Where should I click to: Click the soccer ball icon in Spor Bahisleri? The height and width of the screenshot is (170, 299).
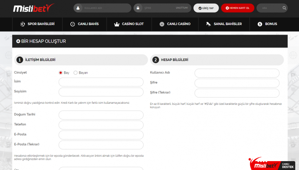pos(23,24)
